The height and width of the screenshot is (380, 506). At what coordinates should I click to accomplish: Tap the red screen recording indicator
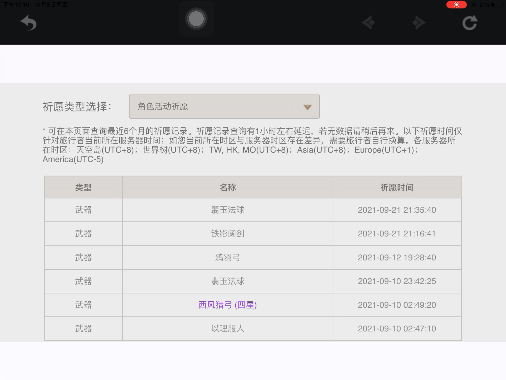coord(456,5)
